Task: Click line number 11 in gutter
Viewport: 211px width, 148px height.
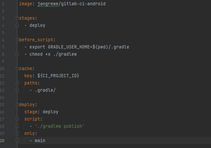Action: click(x=3, y=76)
